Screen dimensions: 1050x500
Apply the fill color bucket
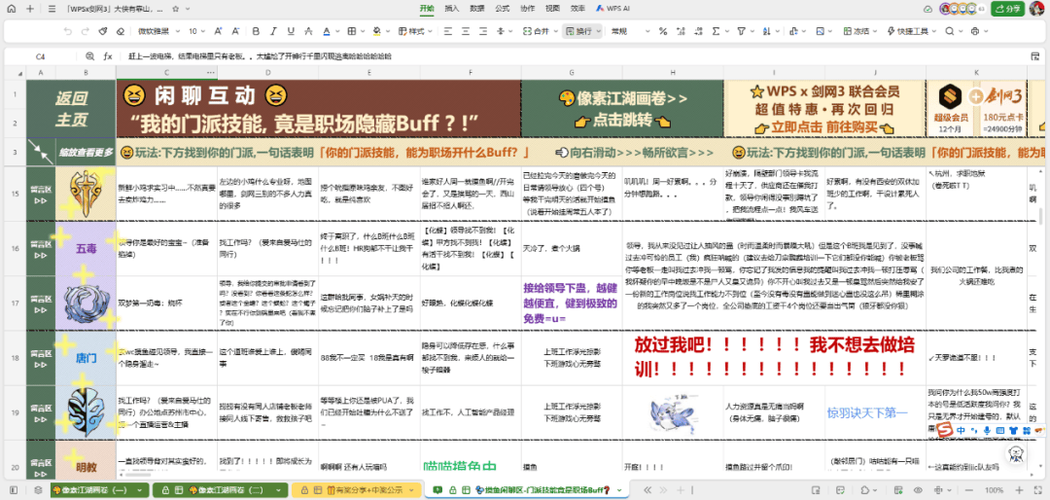(376, 31)
